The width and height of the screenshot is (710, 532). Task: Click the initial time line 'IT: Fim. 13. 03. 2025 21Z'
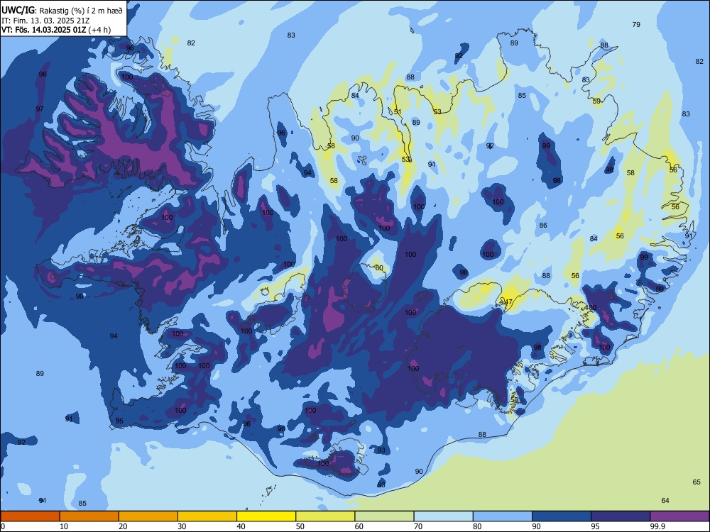pyautogui.click(x=45, y=21)
